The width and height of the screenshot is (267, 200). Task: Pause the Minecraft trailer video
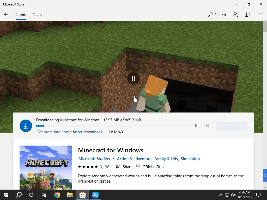click(x=133, y=79)
